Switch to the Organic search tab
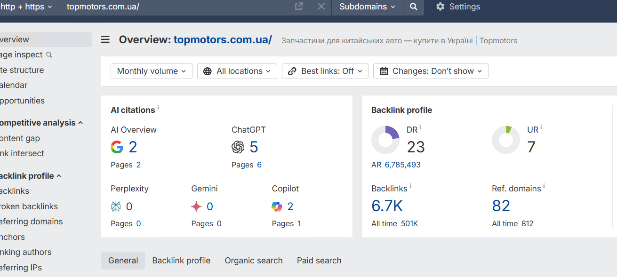This screenshot has height=277, width=617. coord(254,261)
